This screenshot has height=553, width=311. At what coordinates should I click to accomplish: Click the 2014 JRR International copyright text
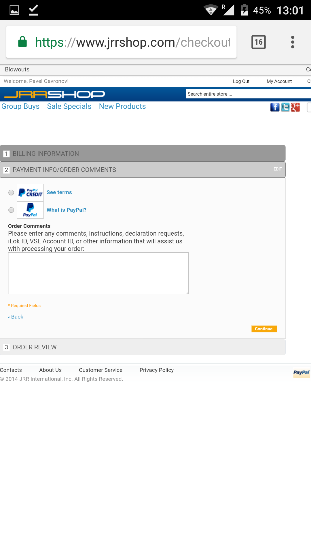[x=62, y=379]
